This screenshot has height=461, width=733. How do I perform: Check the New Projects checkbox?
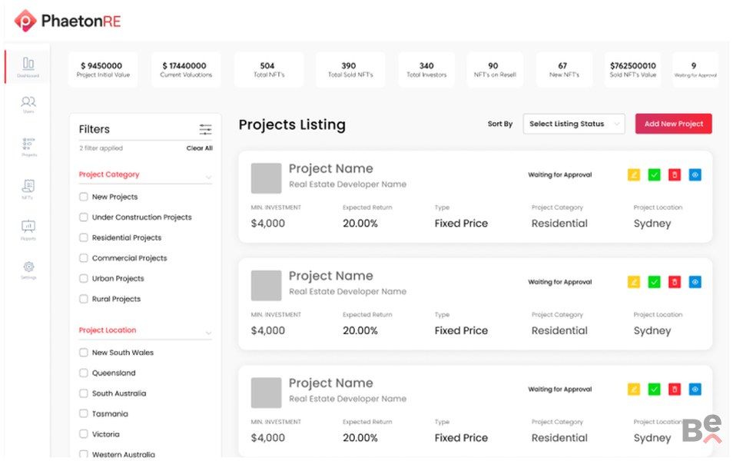tap(84, 197)
